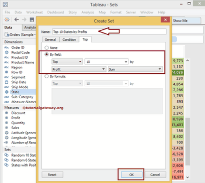Click the calendar icon beside Ship Date
This screenshot has width=205, height=183.
(x=6, y=82)
